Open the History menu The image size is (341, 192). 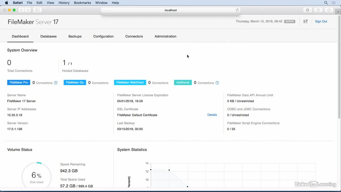64,3
